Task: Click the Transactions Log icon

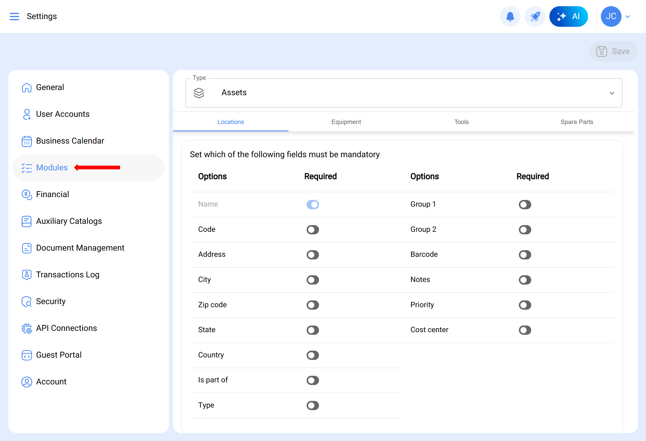Action: coord(27,275)
